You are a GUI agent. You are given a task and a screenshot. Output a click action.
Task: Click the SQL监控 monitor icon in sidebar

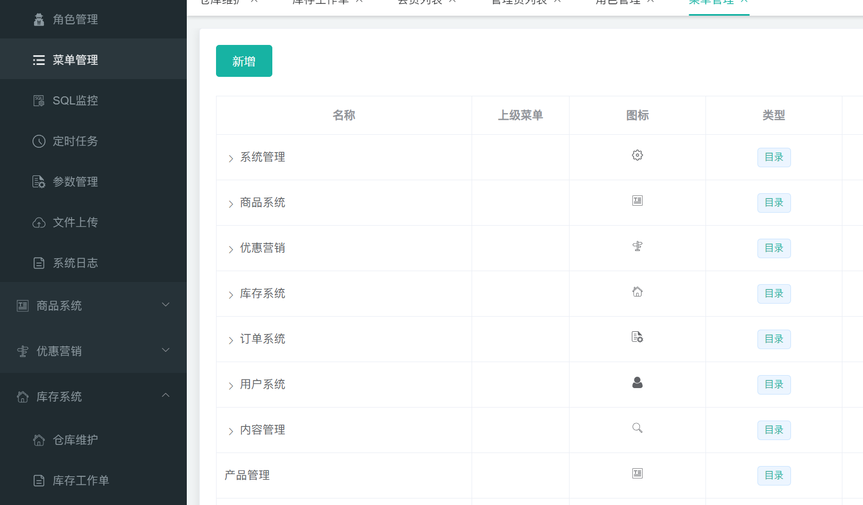click(39, 101)
